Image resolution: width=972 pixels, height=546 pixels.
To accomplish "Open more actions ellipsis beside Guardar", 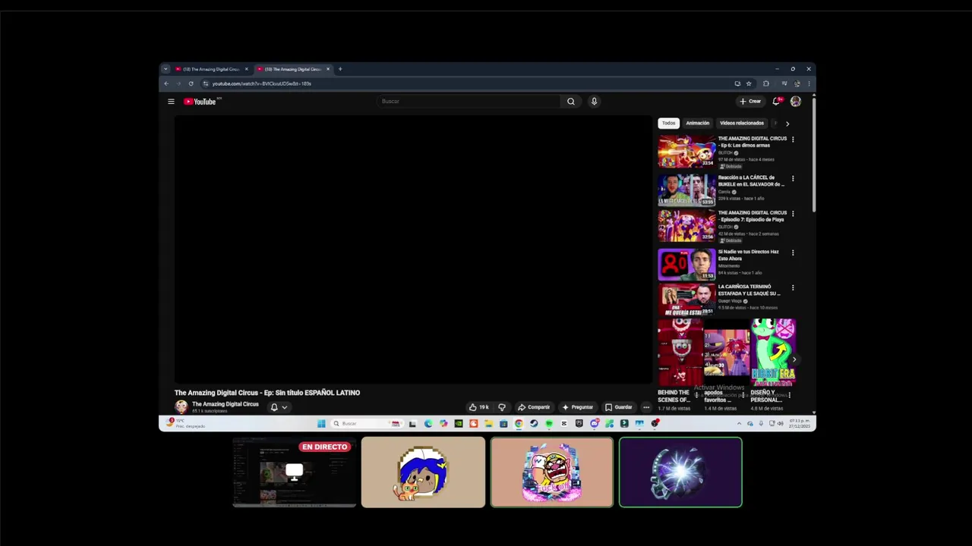I will 646,407.
